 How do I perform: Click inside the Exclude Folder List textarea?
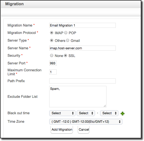tap(78, 96)
